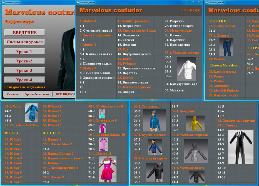Open 13. Спортивная футболка
The height and width of the screenshot is (186, 259).
[137, 30]
